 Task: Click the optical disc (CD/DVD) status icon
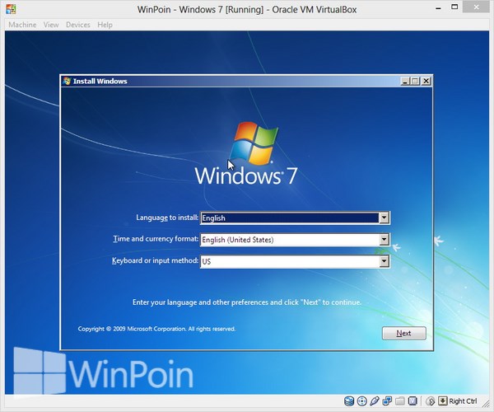pyautogui.click(x=362, y=401)
